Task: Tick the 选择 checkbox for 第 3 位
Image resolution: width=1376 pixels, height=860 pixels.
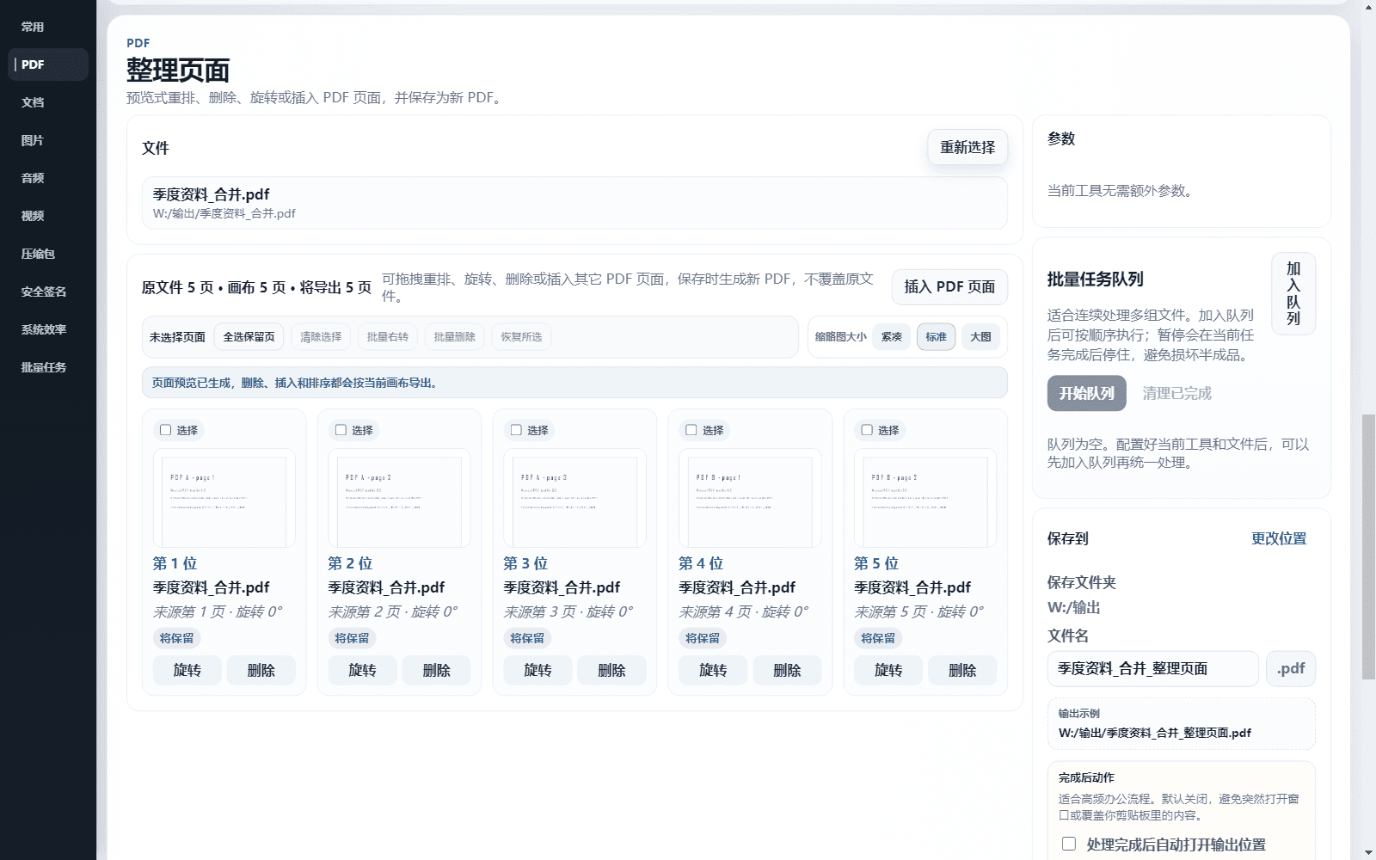Action: point(517,430)
